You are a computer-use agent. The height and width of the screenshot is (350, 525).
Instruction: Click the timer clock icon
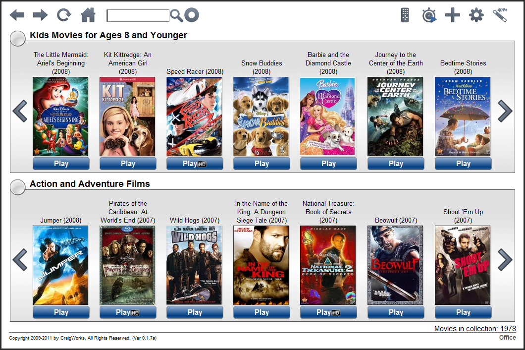coord(429,15)
